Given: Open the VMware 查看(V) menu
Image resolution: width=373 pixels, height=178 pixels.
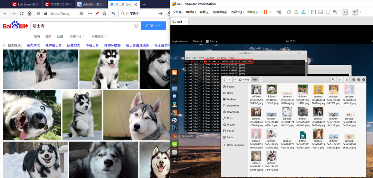Looking at the screenshot, I should (x=204, y=12).
